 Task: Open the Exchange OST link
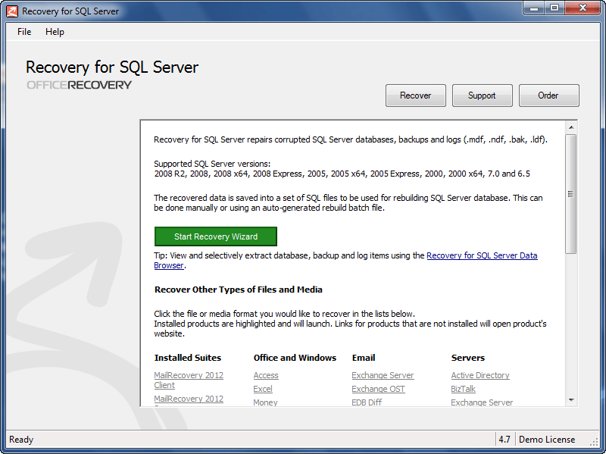pyautogui.click(x=378, y=389)
